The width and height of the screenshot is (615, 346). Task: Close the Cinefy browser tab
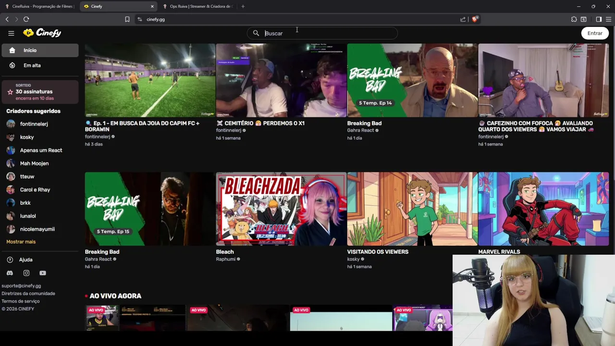[x=152, y=6]
